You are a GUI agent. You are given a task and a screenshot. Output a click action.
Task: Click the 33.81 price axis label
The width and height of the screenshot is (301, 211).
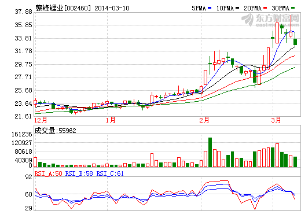23,38
